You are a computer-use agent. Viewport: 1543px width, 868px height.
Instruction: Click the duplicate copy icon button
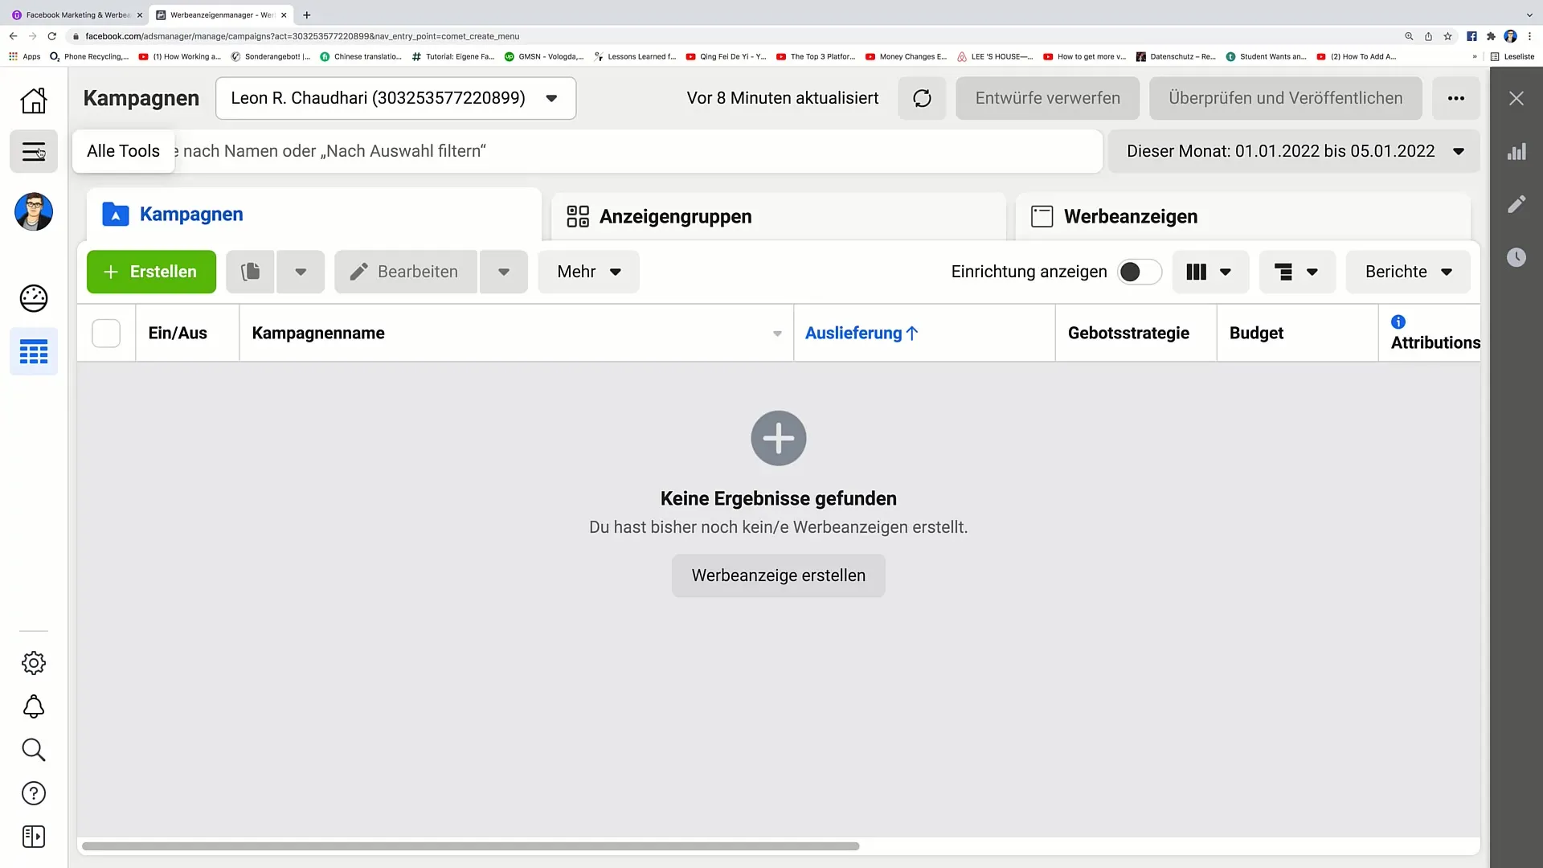251,272
